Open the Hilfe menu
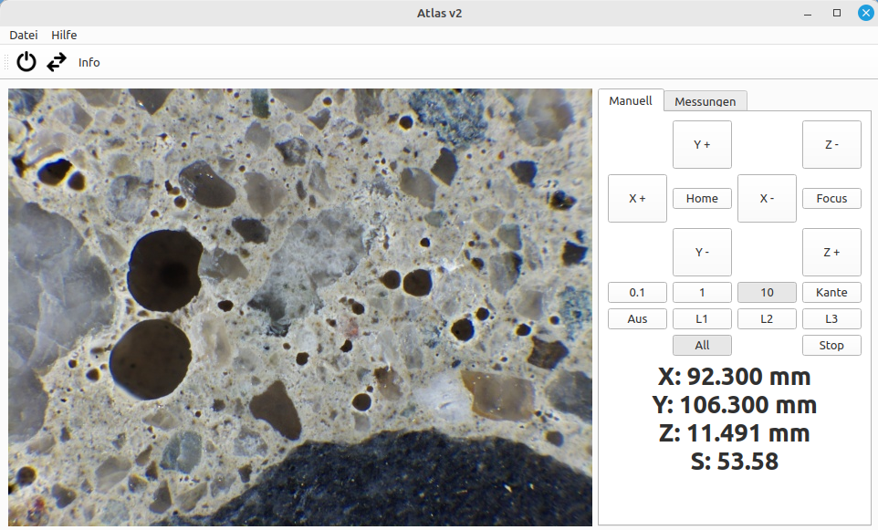The image size is (878, 530). pyautogui.click(x=64, y=36)
